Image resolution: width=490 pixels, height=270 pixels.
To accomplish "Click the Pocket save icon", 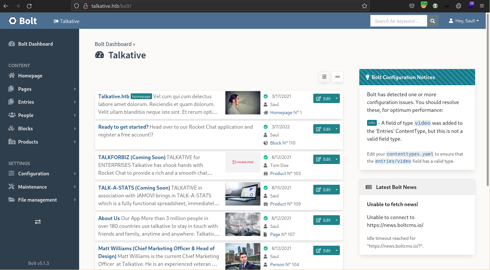I will [412, 6].
